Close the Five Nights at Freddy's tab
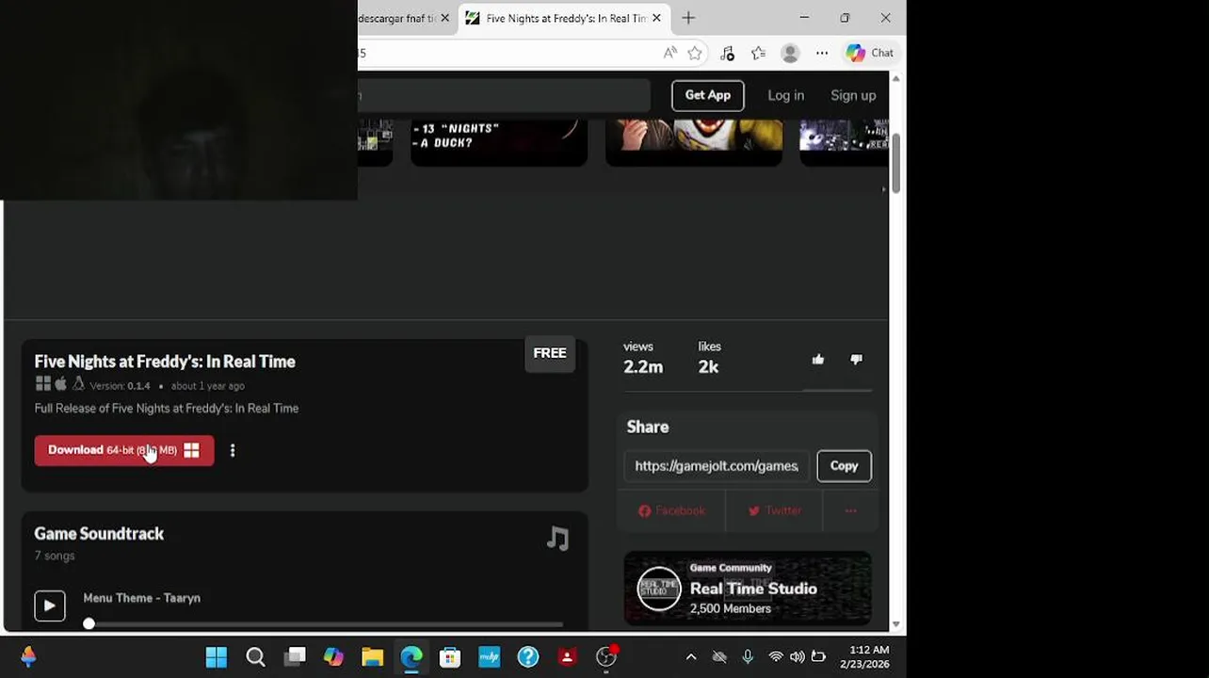 click(656, 18)
